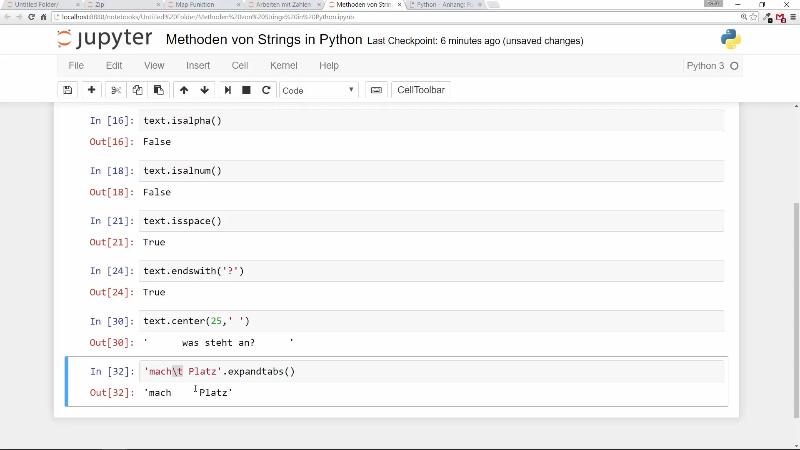Viewport: 800px width, 450px height.
Task: Click the text.center(25,' ') input cell
Action: (431, 321)
